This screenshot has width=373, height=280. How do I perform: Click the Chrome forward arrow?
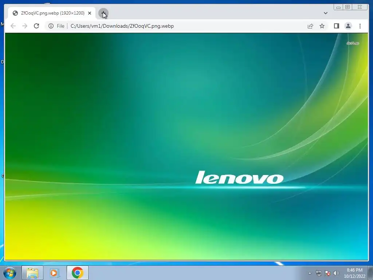click(x=25, y=26)
